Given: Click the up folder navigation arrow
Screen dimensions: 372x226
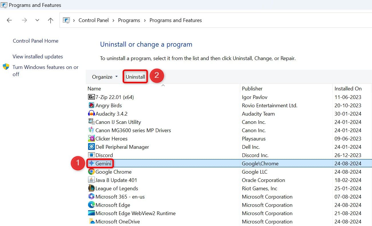Looking at the screenshot, I should tap(50, 20).
